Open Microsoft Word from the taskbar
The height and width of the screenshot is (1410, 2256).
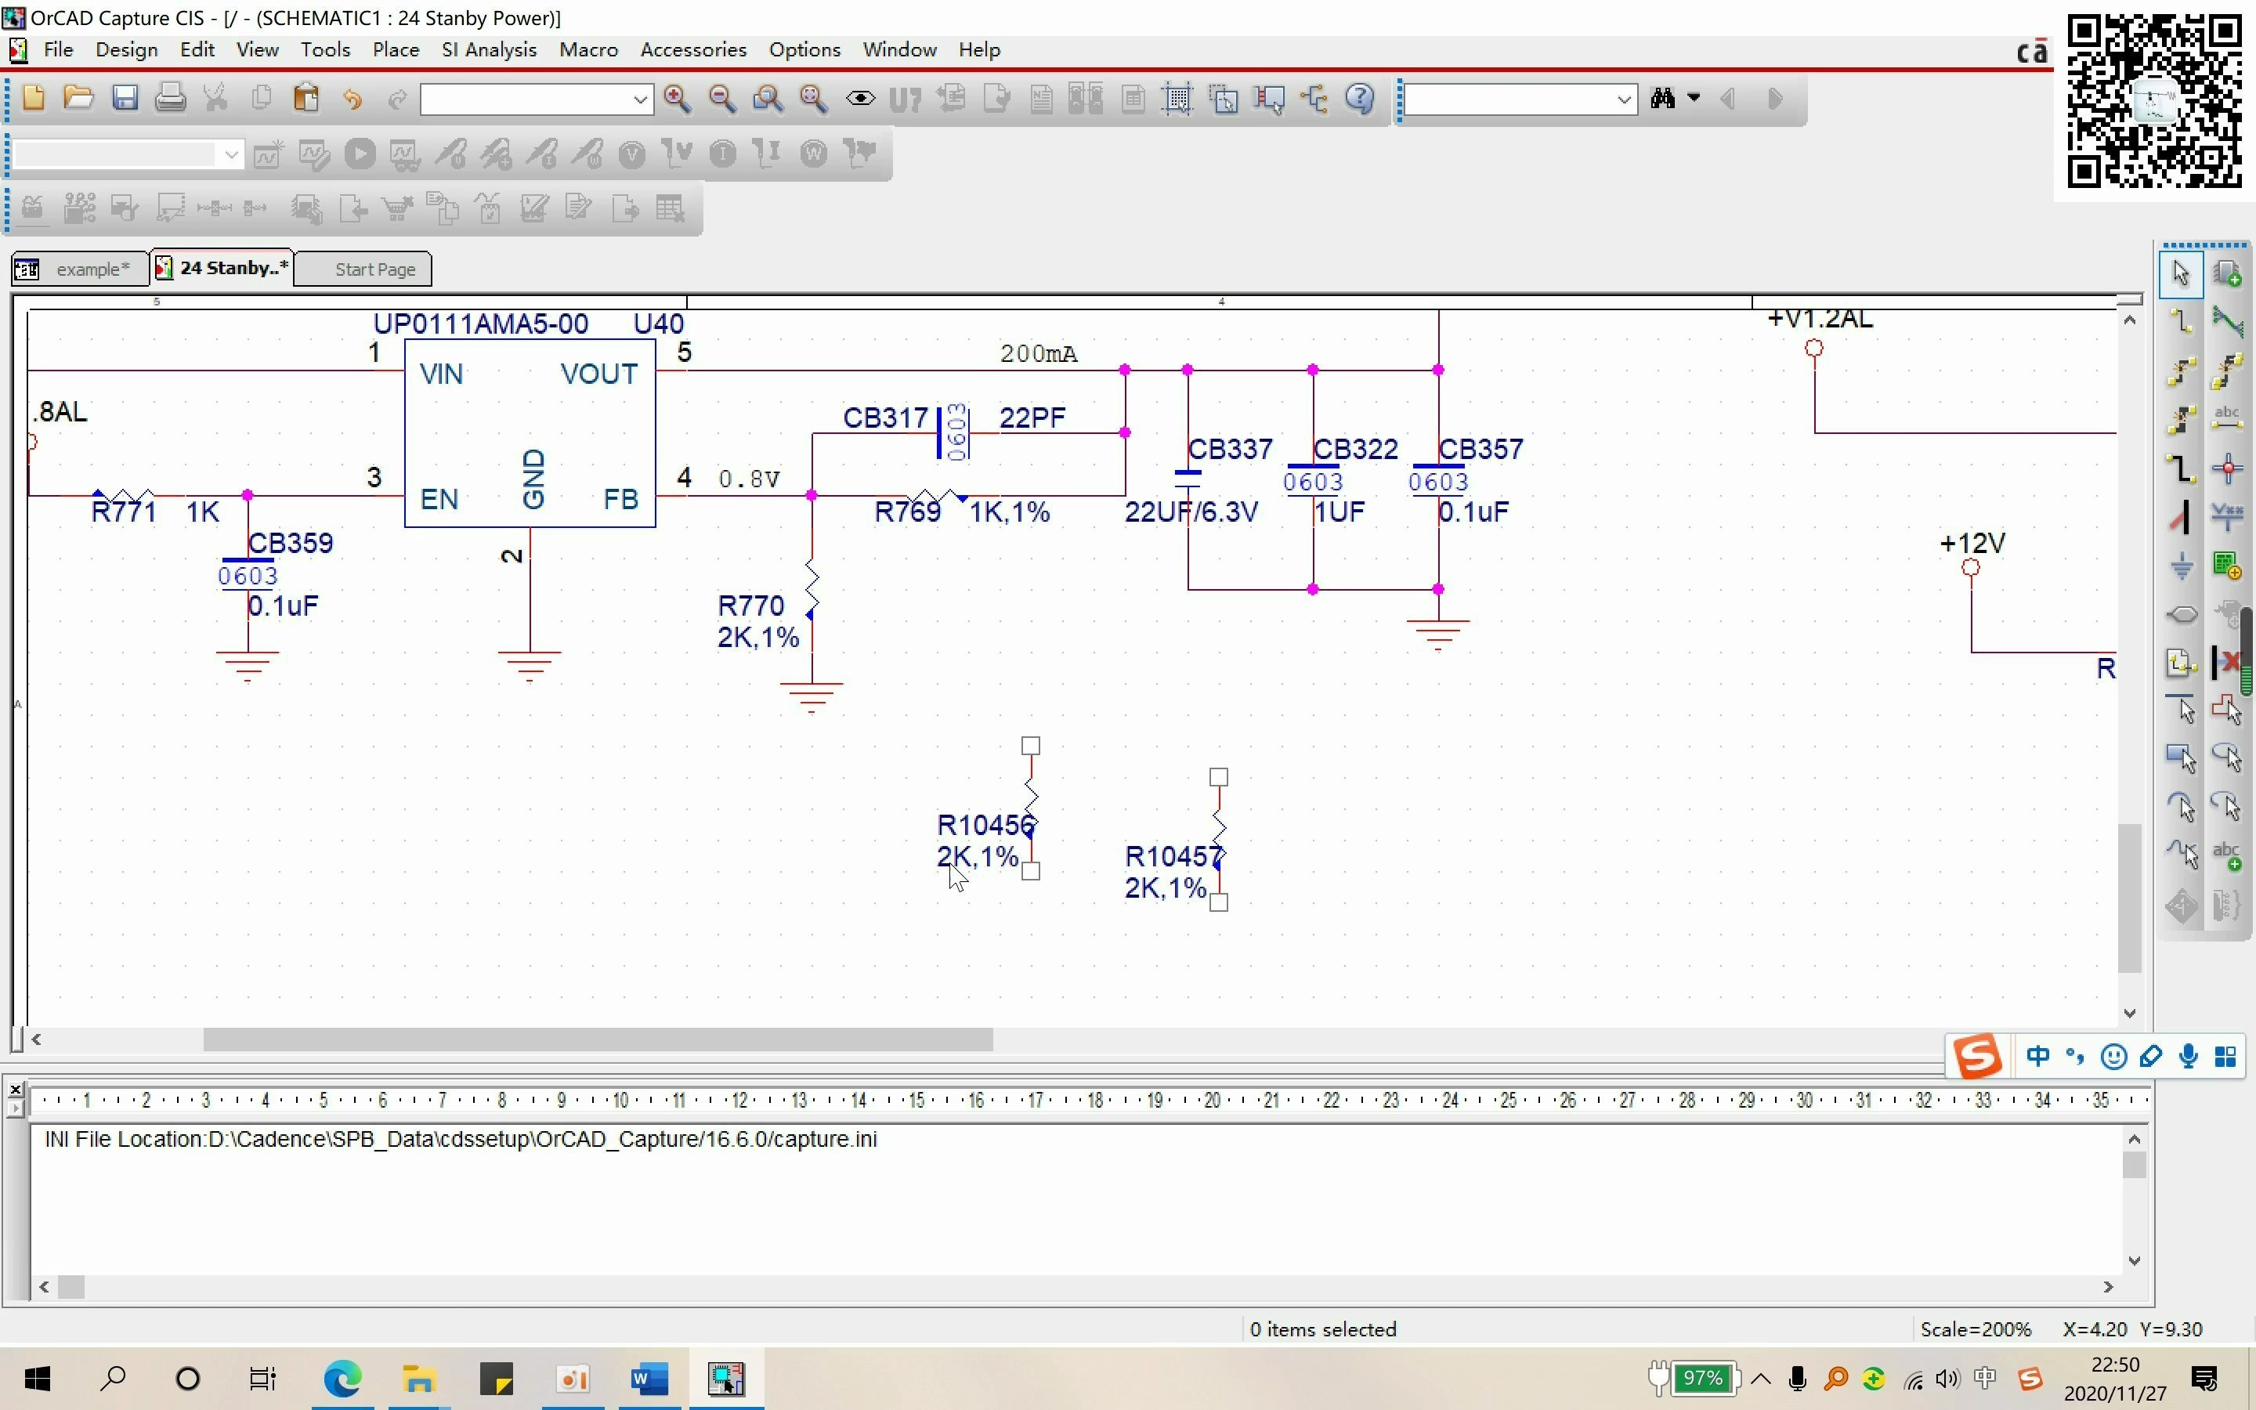(x=649, y=1379)
